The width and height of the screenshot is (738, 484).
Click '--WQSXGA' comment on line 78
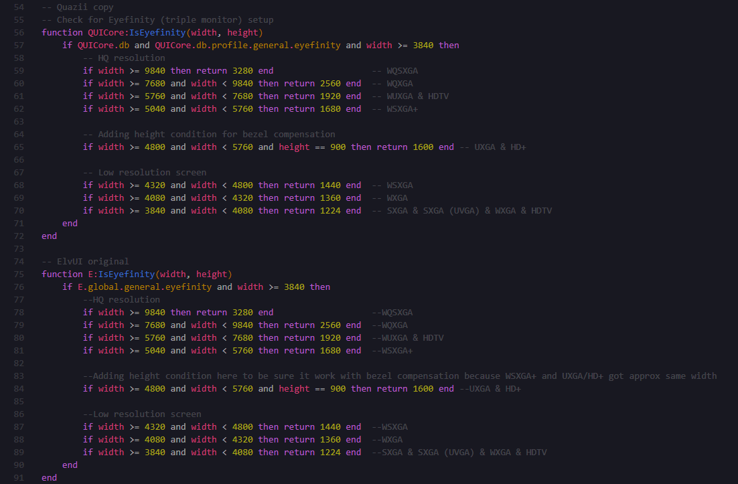tap(392, 312)
